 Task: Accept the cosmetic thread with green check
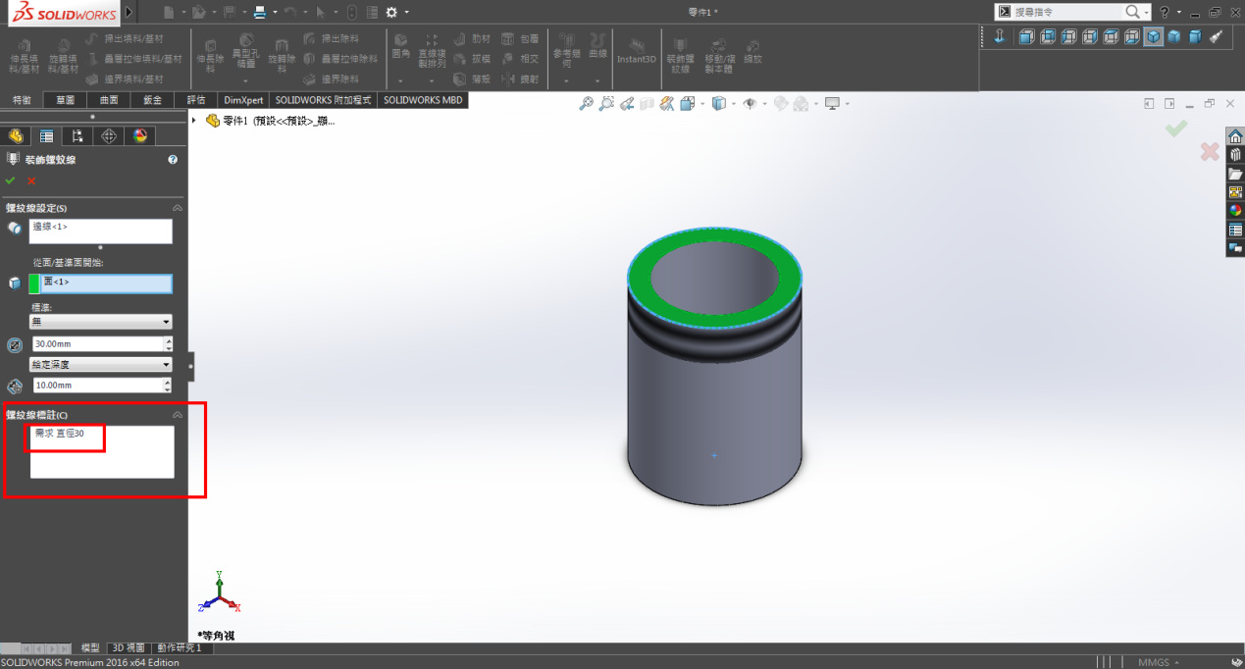10,180
